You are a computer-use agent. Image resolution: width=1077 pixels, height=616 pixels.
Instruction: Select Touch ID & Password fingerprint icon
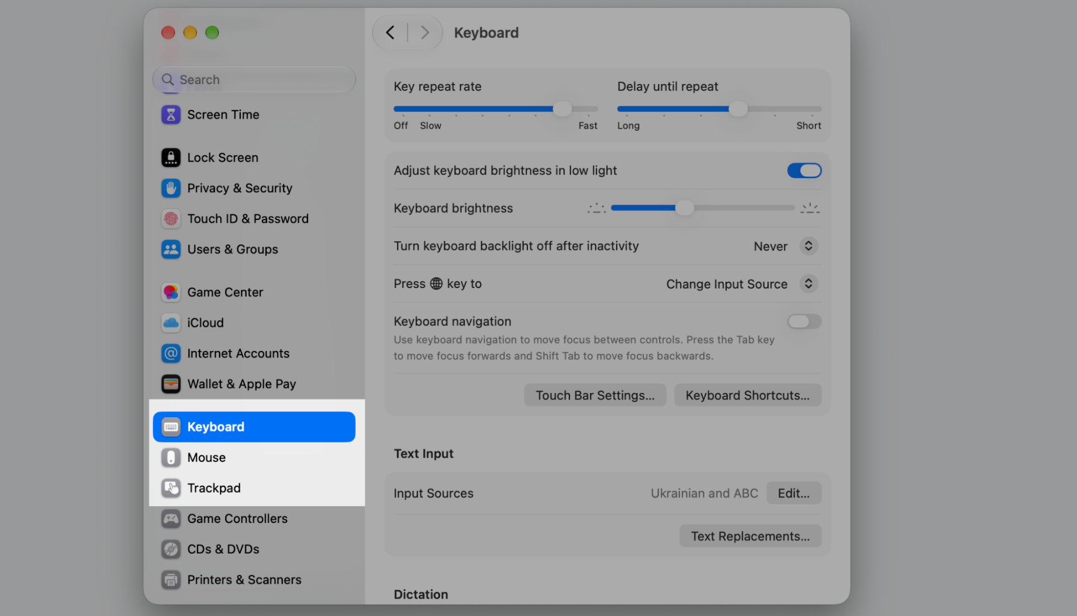pos(171,219)
